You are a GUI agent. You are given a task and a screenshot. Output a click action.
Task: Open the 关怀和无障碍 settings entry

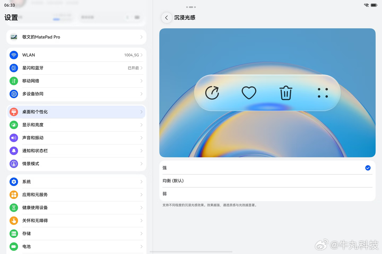(76, 221)
